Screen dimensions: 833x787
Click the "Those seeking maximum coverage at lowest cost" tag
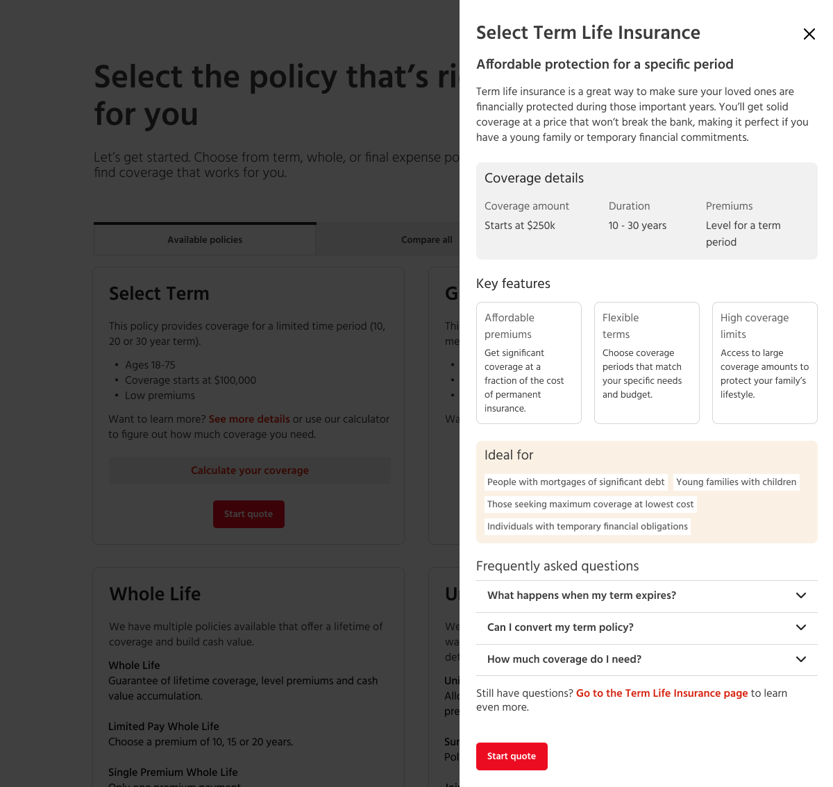click(x=590, y=505)
